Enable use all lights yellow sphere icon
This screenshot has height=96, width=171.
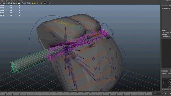(33, 3)
